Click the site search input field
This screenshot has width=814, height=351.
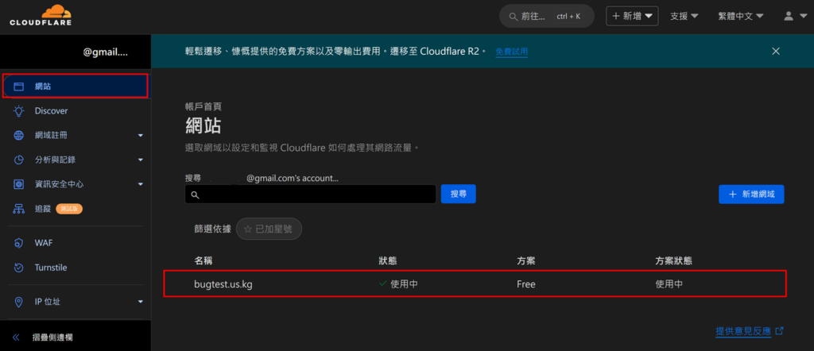pyautogui.click(x=310, y=195)
